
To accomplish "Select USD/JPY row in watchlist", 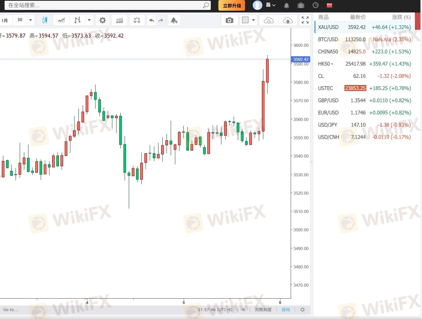I will coord(364,125).
